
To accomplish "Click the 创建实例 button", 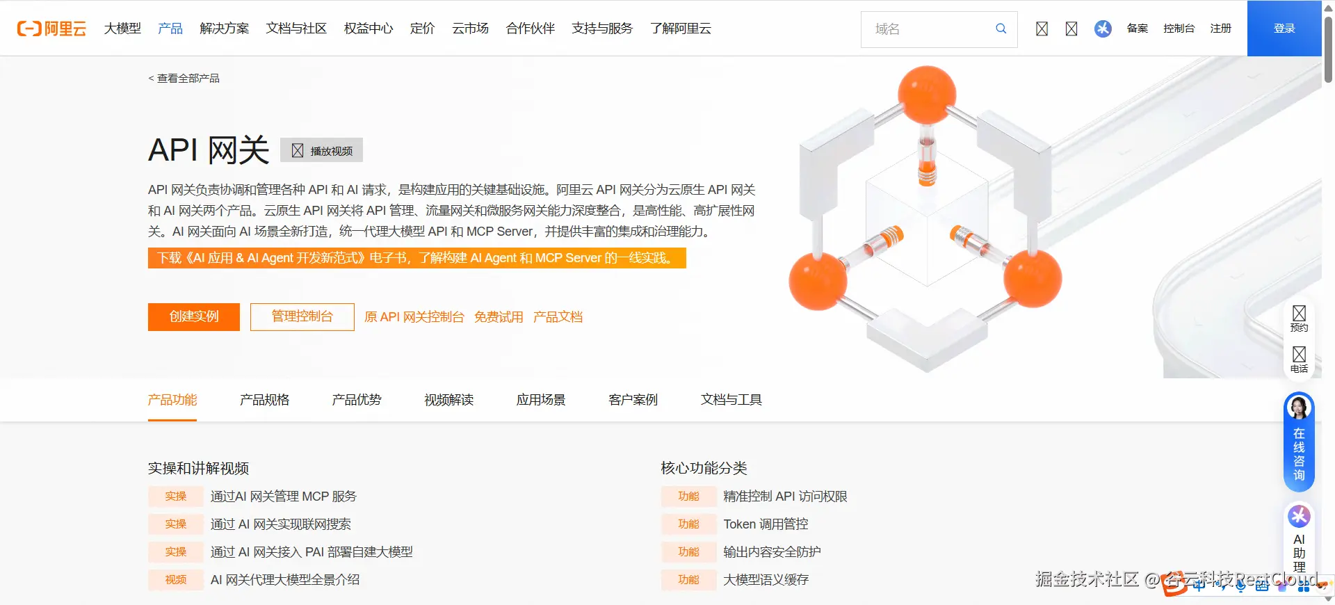I will pyautogui.click(x=194, y=316).
